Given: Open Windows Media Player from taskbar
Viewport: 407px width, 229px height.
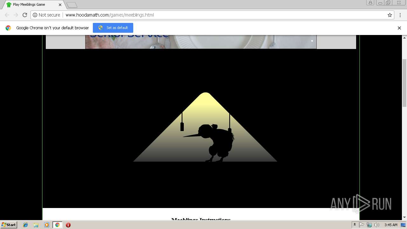Looking at the screenshot, I should [x=47, y=225].
